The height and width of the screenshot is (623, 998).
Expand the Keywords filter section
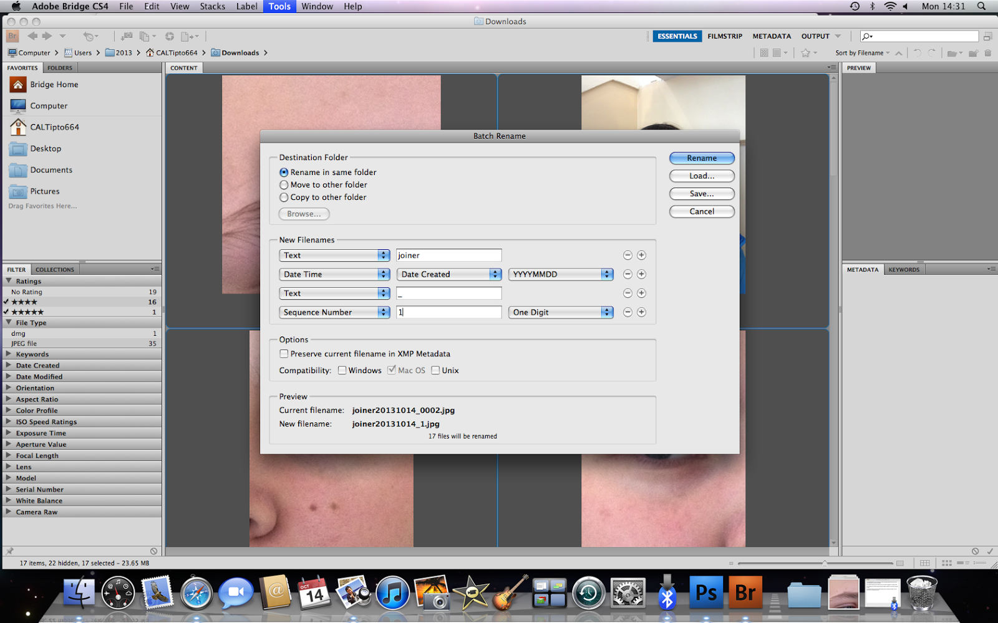click(x=9, y=354)
